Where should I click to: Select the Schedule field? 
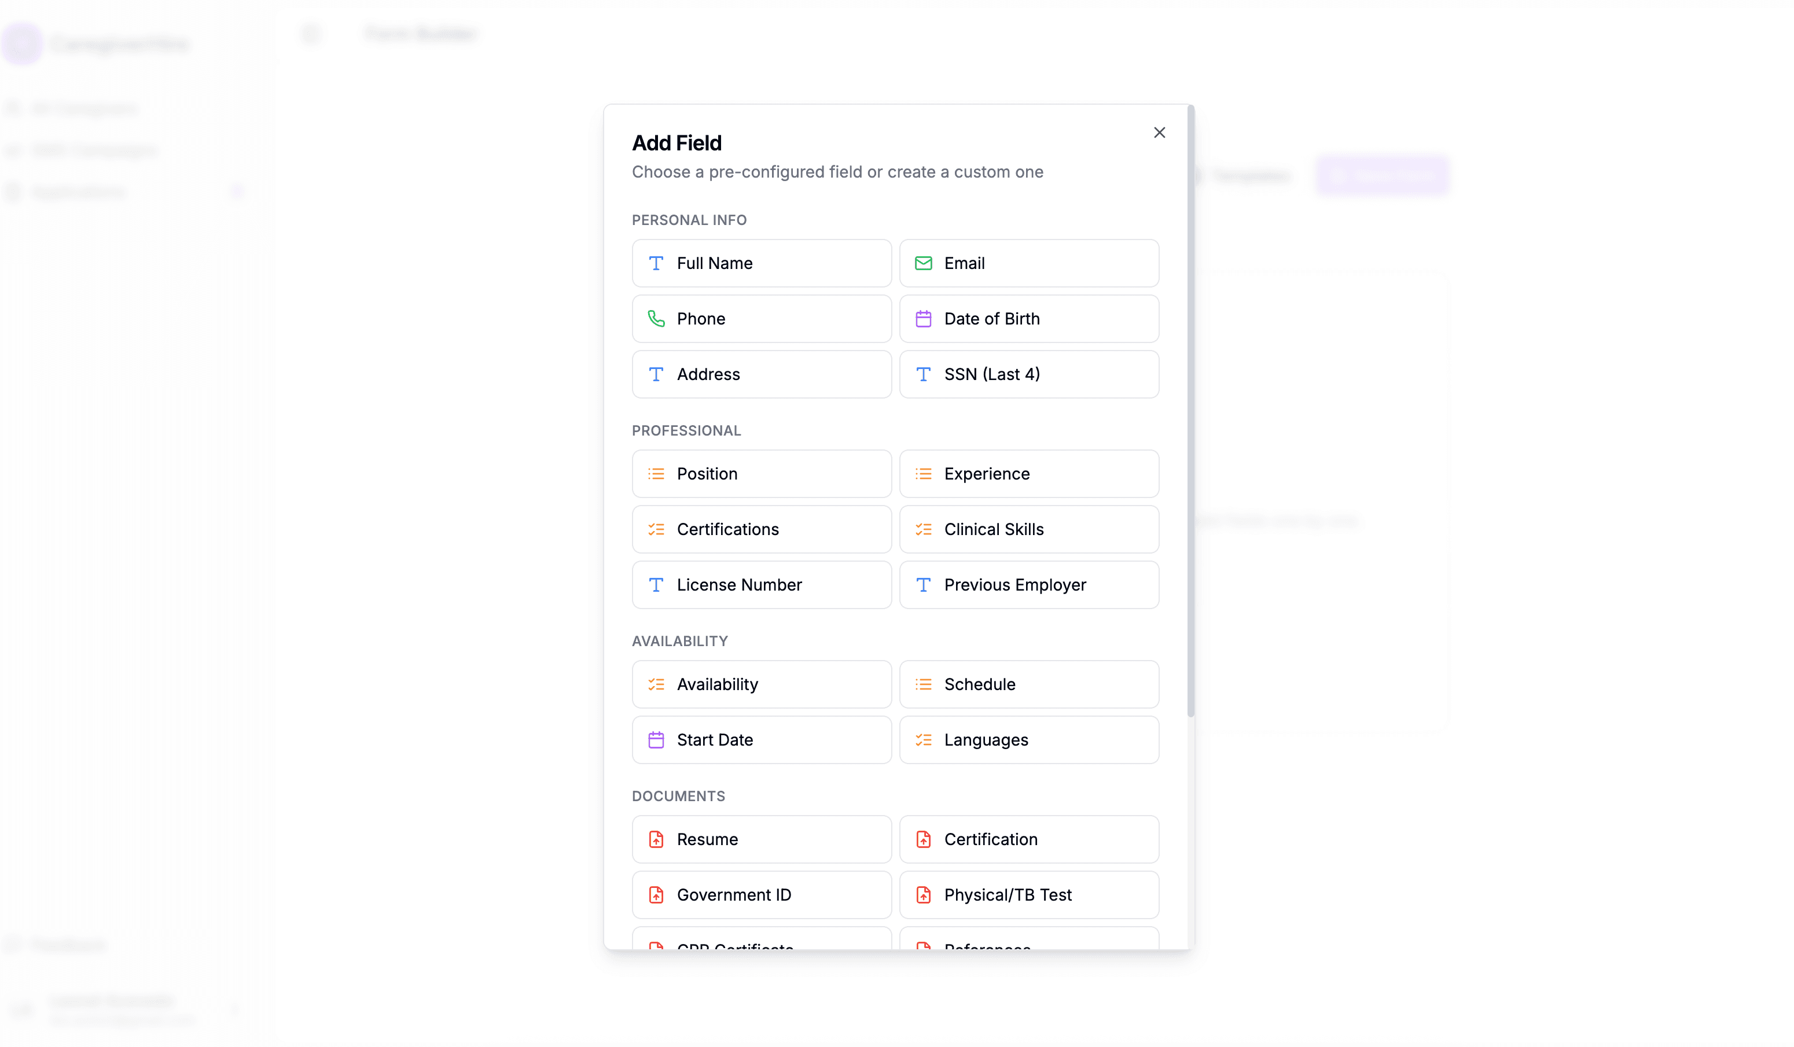coord(1029,684)
